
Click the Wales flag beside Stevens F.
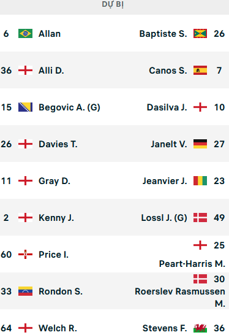200,328
